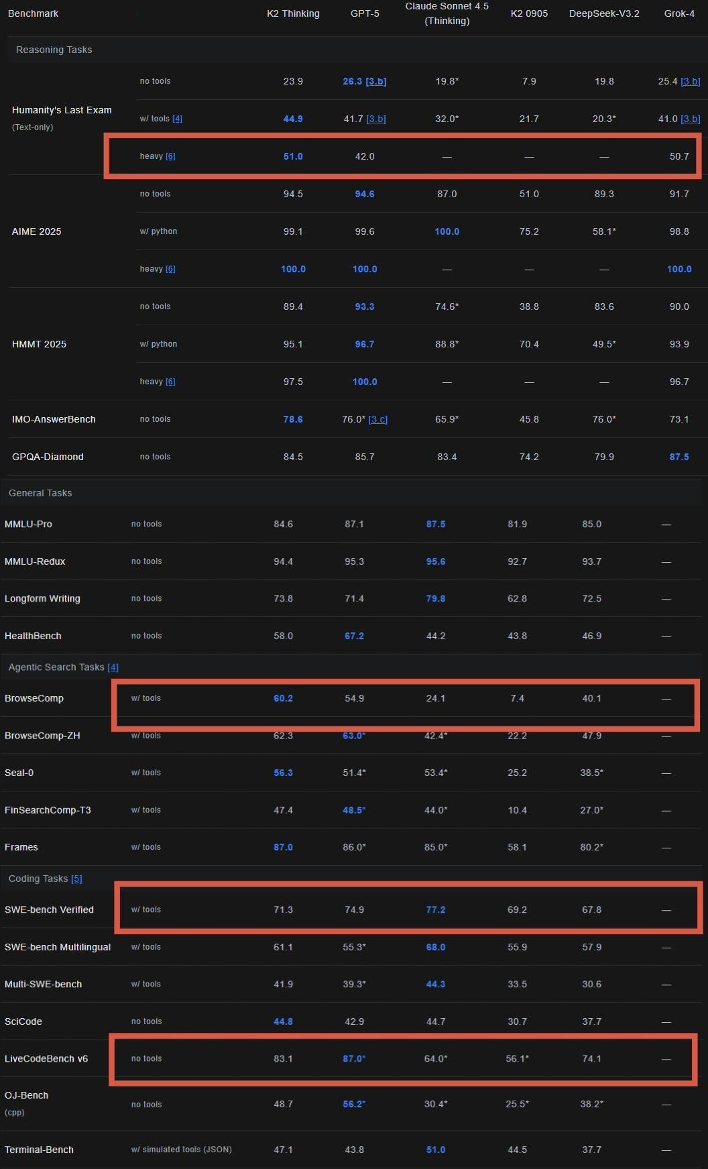
Task: Select GPT-5's 96.7 HMMT 2025 score
Action: coord(365,344)
